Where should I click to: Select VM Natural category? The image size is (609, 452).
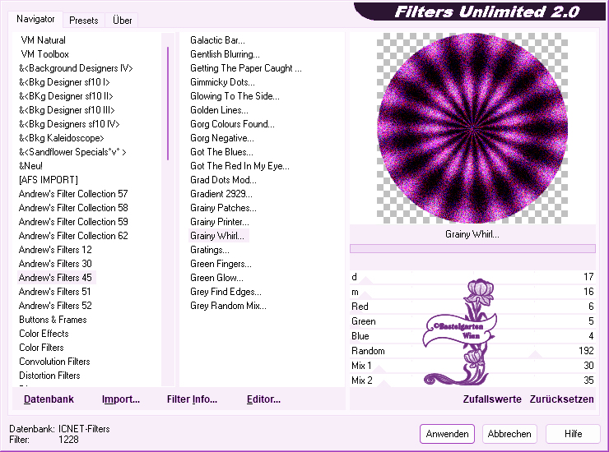(43, 40)
